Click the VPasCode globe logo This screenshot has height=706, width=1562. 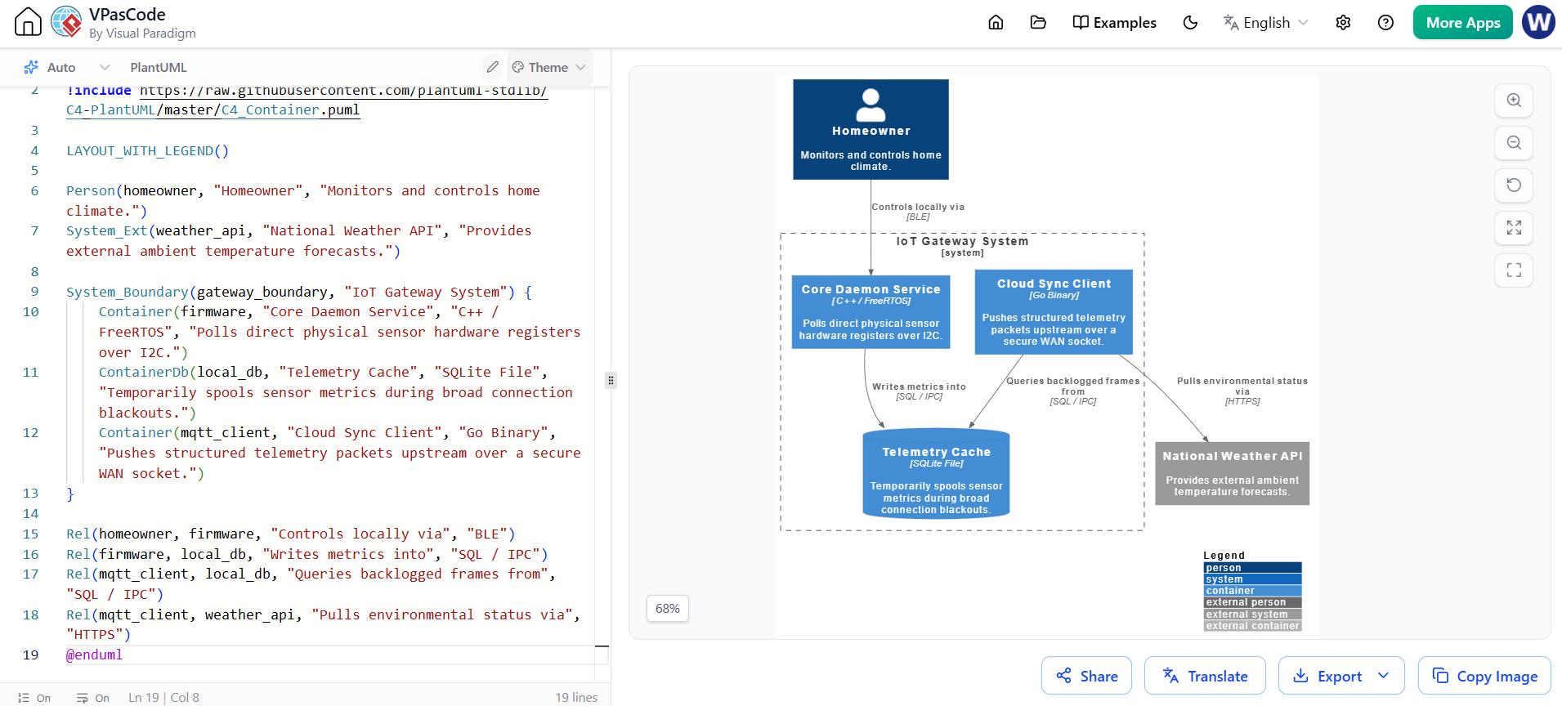(x=66, y=22)
